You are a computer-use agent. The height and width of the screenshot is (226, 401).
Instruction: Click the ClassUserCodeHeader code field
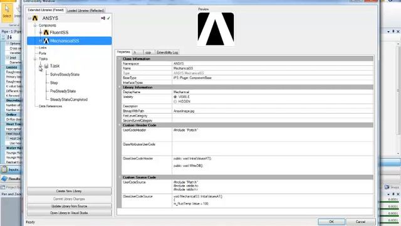click(273, 165)
